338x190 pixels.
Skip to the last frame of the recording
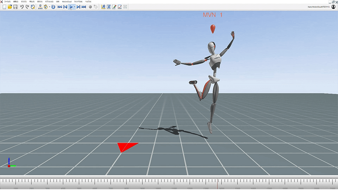[84, 7]
